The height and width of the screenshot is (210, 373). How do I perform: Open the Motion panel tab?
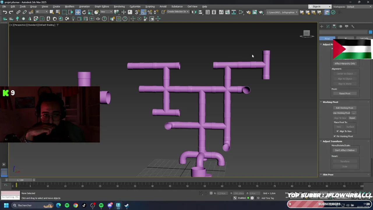pos(340,26)
